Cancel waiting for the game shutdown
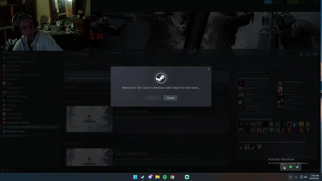 click(x=170, y=98)
